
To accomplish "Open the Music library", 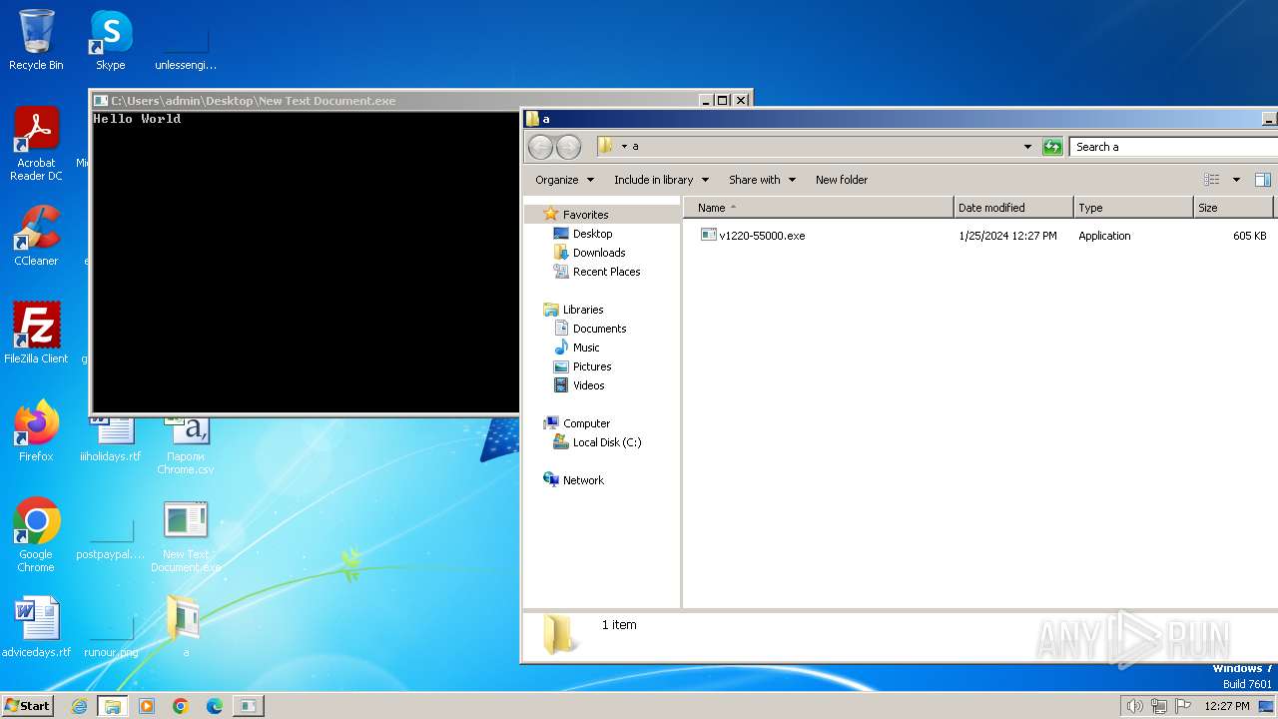I will 586,348.
